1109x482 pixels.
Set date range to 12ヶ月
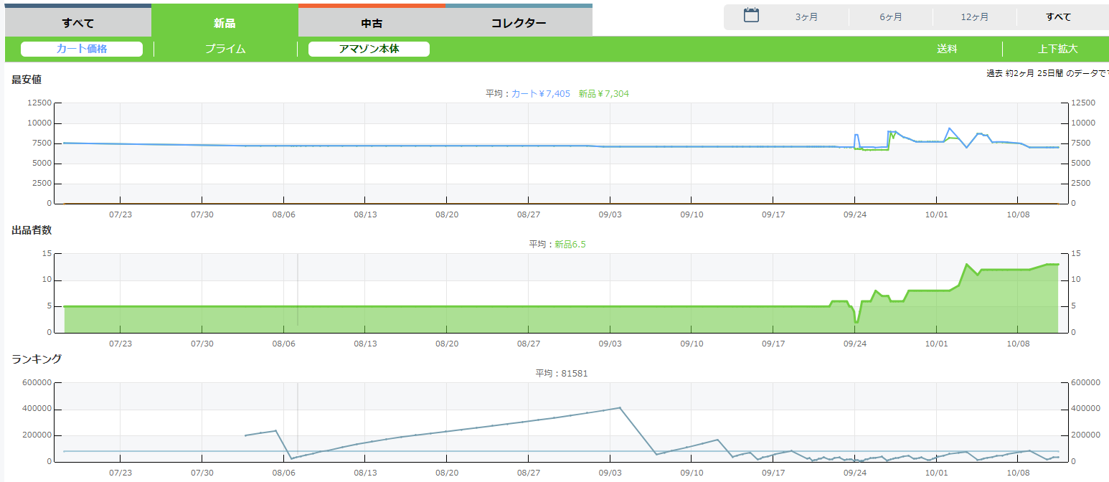(x=974, y=17)
